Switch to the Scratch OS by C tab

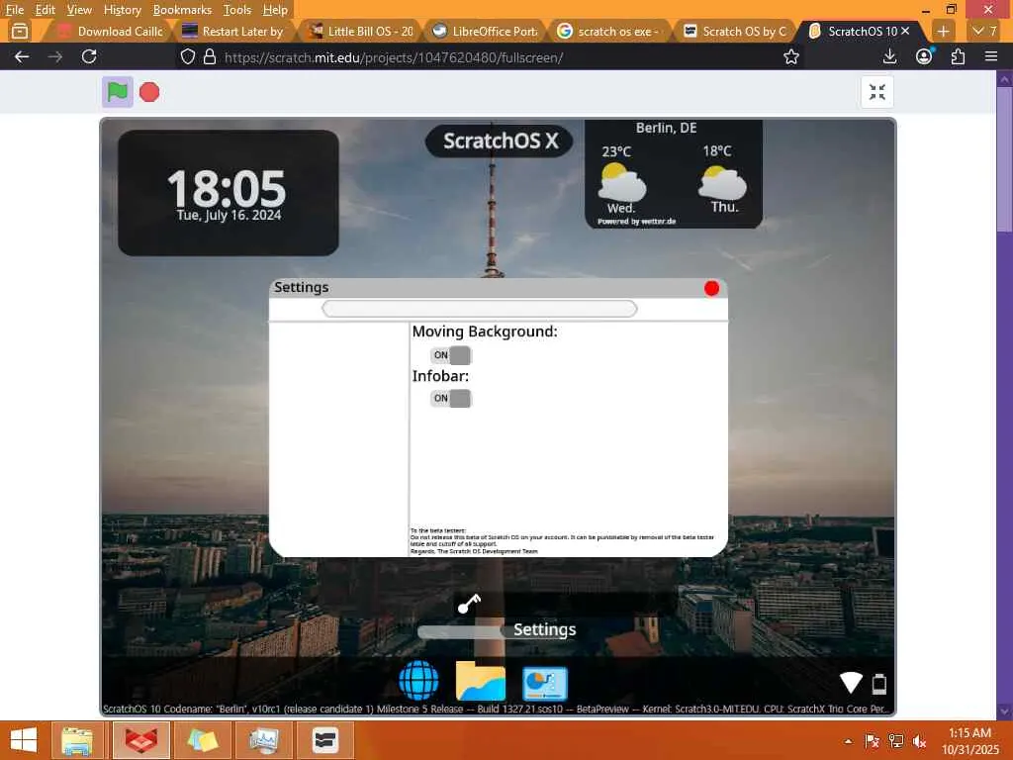(x=735, y=31)
